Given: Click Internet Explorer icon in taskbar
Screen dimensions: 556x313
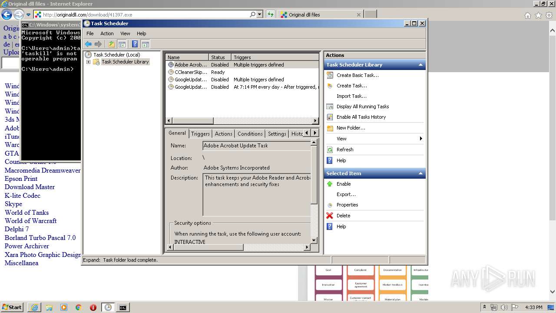Looking at the screenshot, I should pyautogui.click(x=34, y=307).
